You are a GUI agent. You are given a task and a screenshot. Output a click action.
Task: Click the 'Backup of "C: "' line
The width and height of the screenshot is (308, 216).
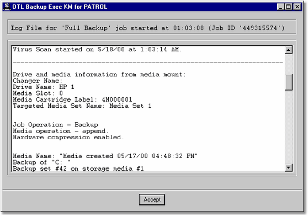(x=41, y=162)
